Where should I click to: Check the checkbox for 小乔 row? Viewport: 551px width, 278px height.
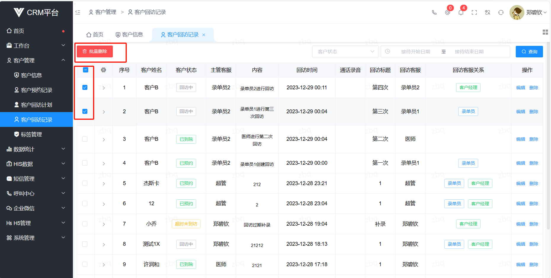pyautogui.click(x=85, y=224)
